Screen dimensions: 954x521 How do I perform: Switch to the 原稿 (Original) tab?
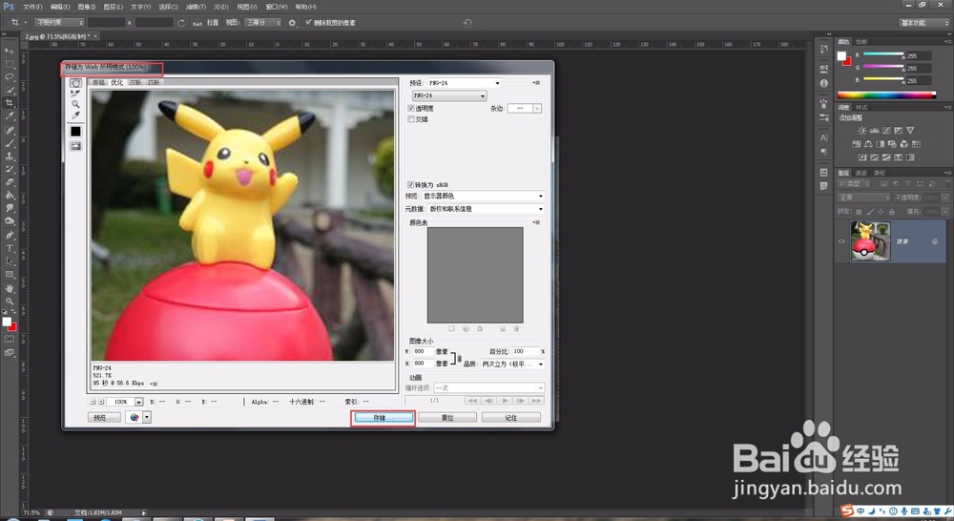pyautogui.click(x=98, y=82)
